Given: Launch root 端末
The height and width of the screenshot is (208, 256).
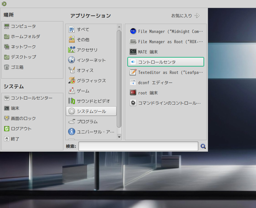Looking at the screenshot, I should [166, 93].
